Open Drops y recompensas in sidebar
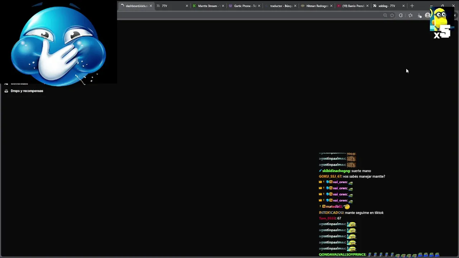 coord(27,91)
